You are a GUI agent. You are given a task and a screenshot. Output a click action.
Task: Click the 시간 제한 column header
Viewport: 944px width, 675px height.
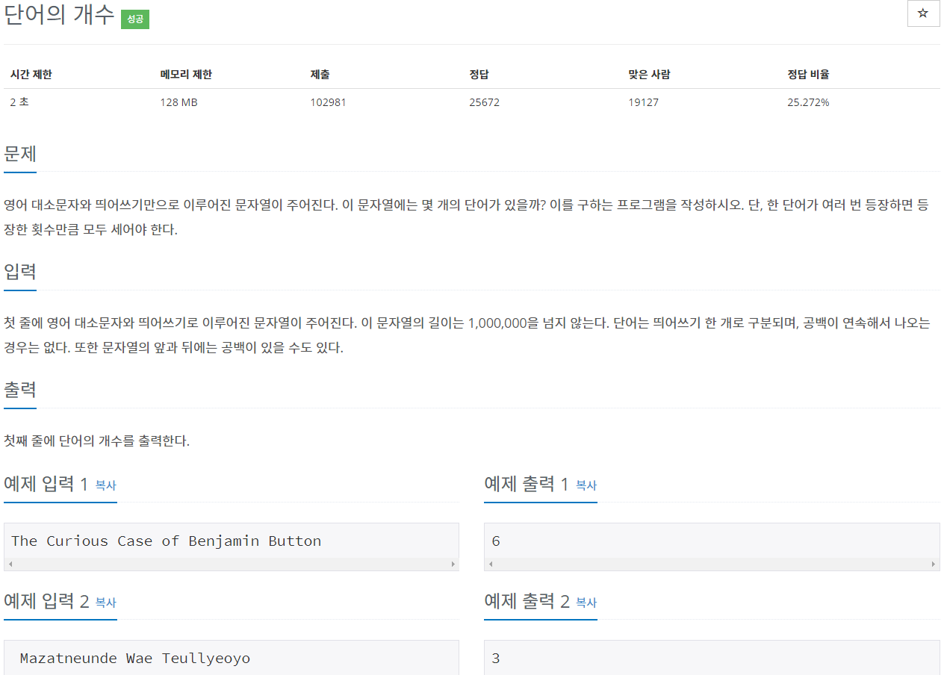(x=31, y=75)
